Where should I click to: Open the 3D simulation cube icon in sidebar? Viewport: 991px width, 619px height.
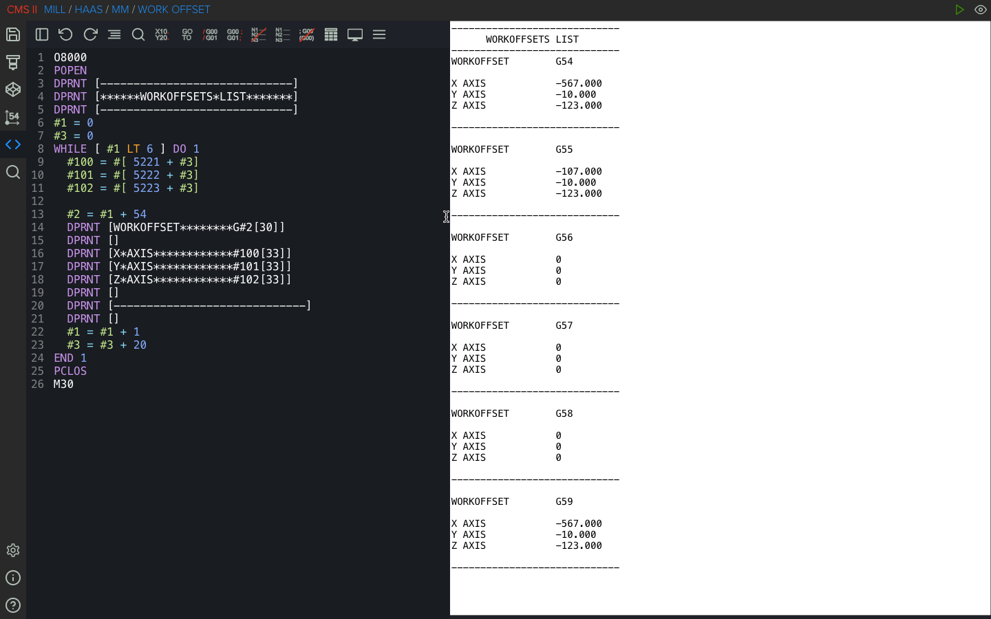(x=12, y=89)
